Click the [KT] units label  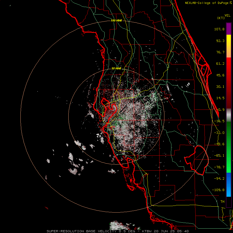coord(221,18)
